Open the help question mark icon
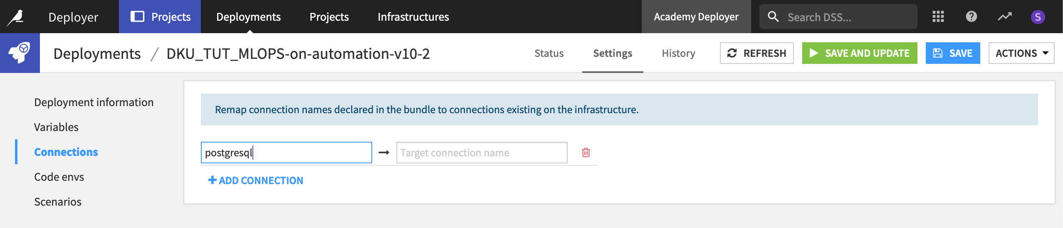1063x228 pixels. click(972, 17)
